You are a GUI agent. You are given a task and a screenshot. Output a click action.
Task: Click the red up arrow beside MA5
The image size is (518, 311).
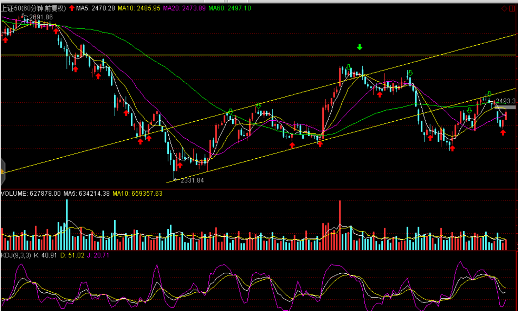coord(72,8)
